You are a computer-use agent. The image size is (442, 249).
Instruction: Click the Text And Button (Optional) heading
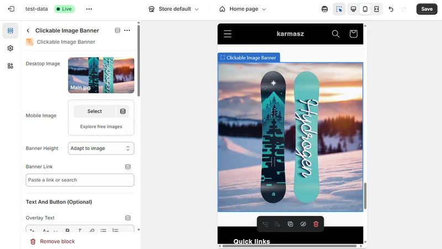[59, 202]
